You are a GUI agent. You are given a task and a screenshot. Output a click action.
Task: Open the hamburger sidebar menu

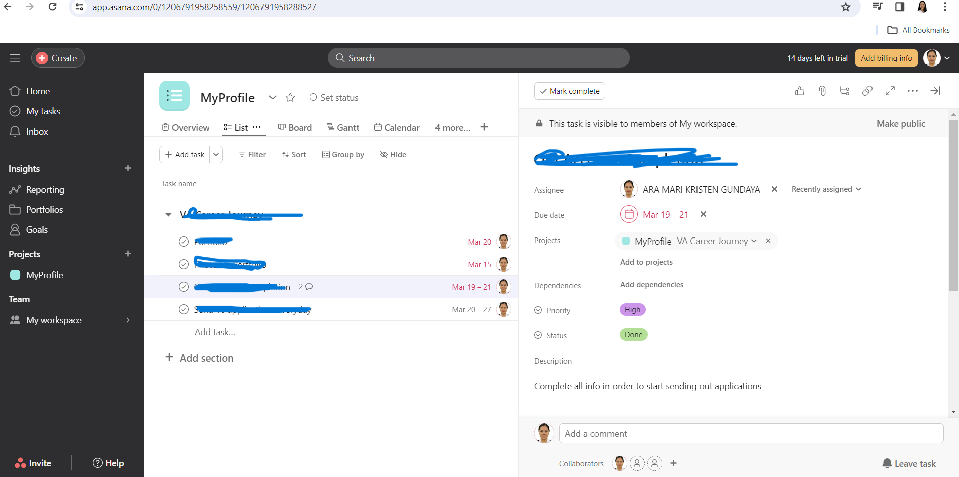click(x=15, y=58)
